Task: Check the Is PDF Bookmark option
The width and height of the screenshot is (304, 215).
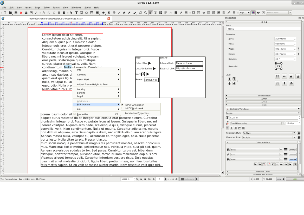Action: click(x=122, y=108)
